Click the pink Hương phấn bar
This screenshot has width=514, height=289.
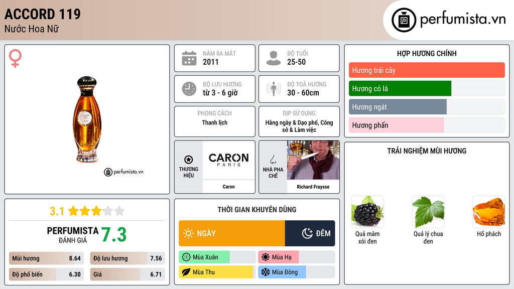[397, 125]
